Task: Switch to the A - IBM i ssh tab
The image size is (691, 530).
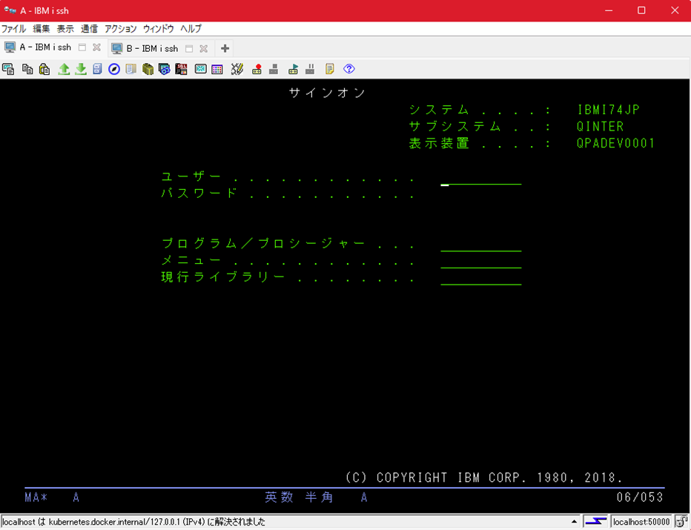Action: coord(45,47)
